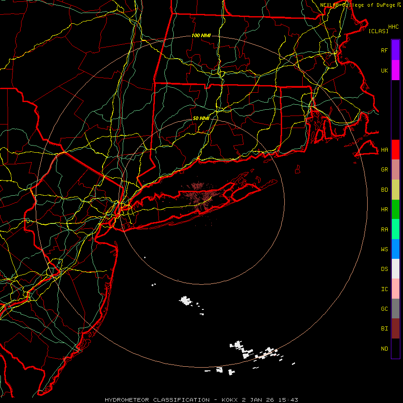Screen dimensions: 403x403
Task: Click the 50 NMI range ring label
Action: point(201,118)
